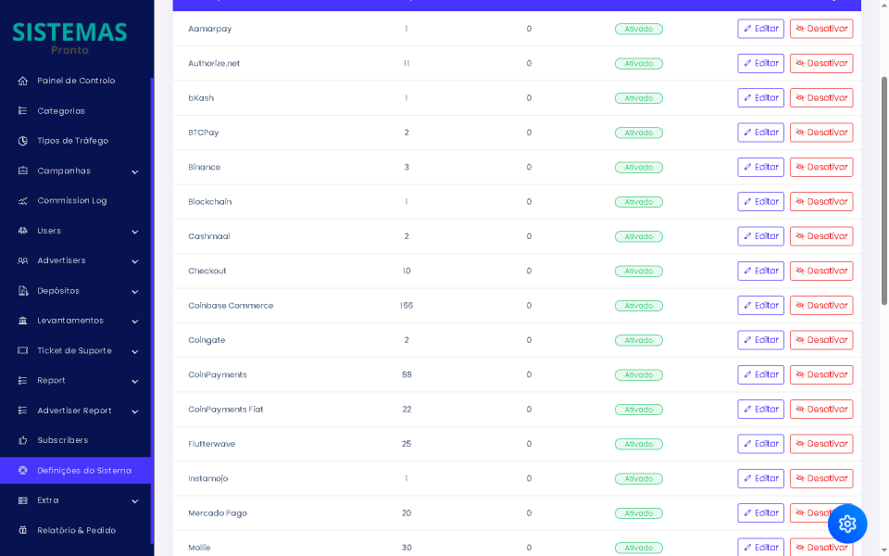Open the Levantamentos menu item
889x556 pixels.
point(70,321)
